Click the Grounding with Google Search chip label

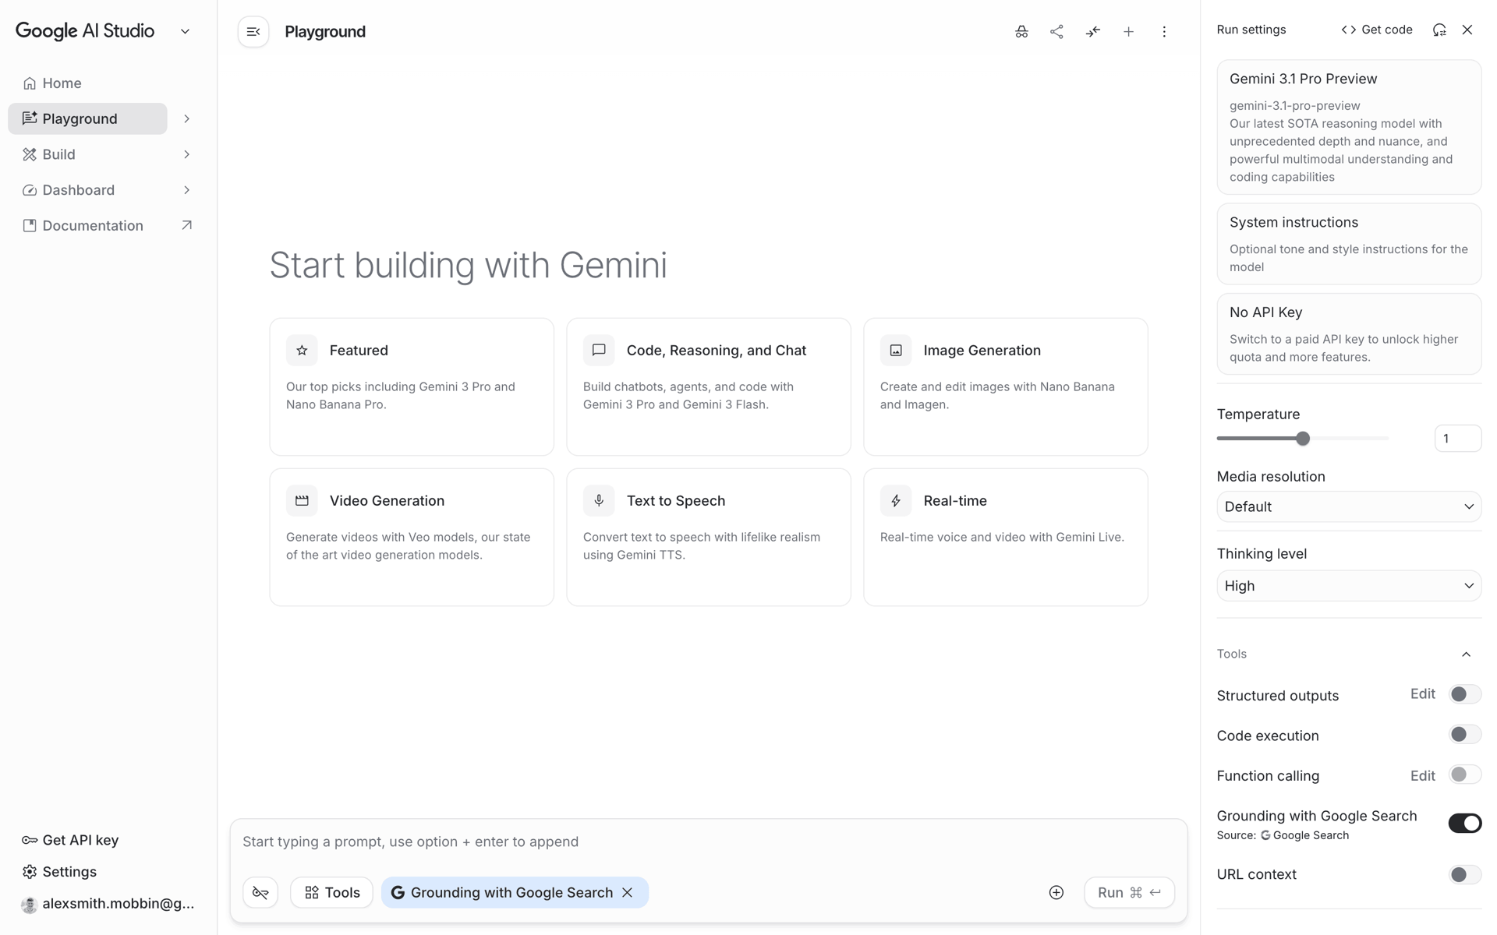511,893
